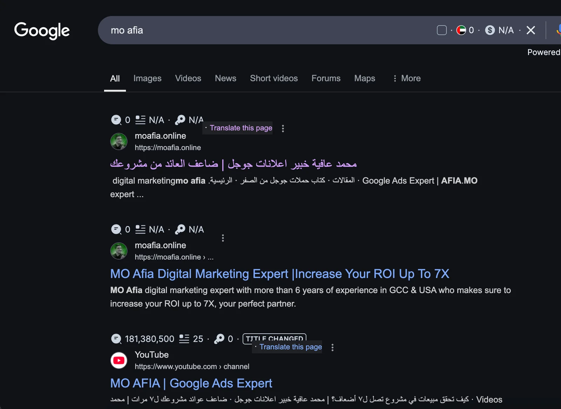Open MO Afia Digital Marketing Expert link
Viewport: 561px width, 409px height.
tap(279, 274)
